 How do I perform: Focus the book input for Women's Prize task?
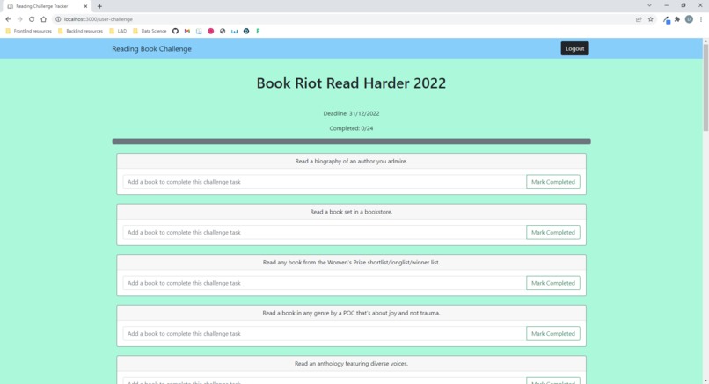325,283
